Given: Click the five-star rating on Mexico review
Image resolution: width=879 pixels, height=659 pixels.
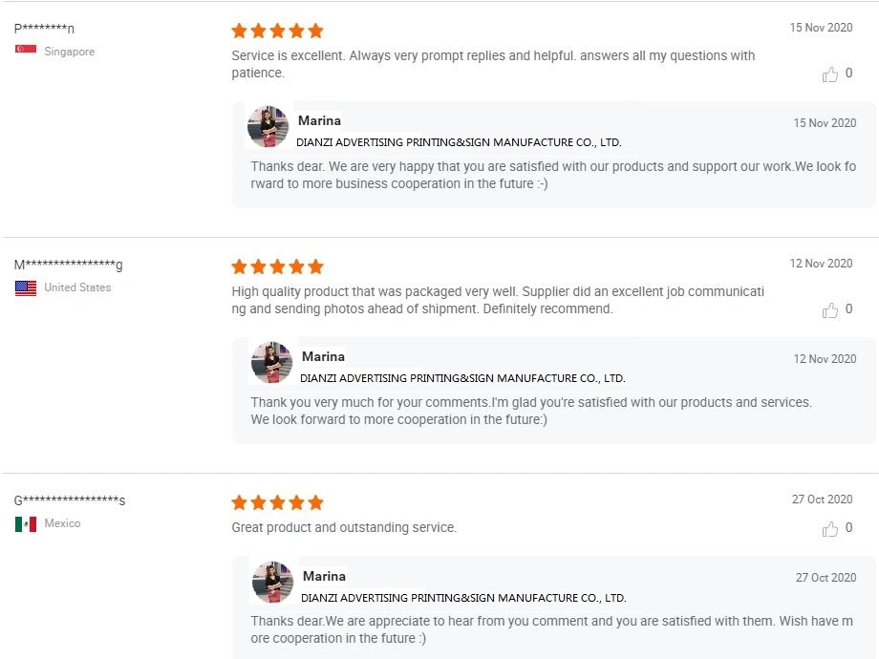Looking at the screenshot, I should (277, 502).
